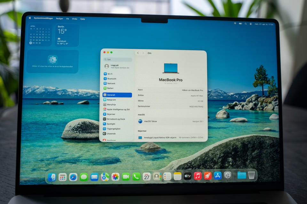Click the battery icon in menu bar
Screen dimensions: 307x204
(240, 24)
